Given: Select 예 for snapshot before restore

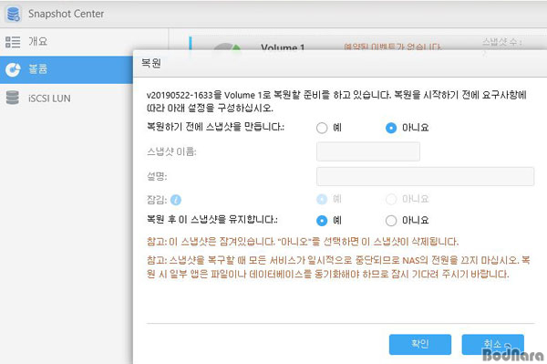Looking at the screenshot, I should [322, 128].
